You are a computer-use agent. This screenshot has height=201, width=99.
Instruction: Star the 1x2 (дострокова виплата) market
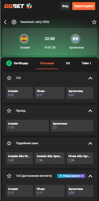click(x=9, y=176)
